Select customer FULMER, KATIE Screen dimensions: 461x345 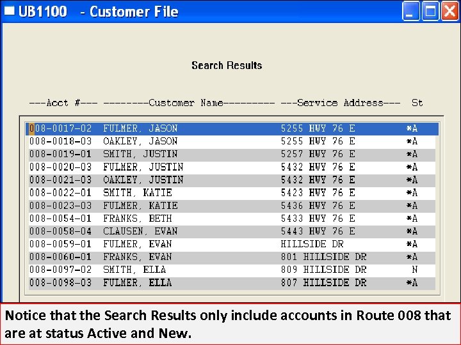pyautogui.click(x=140, y=206)
